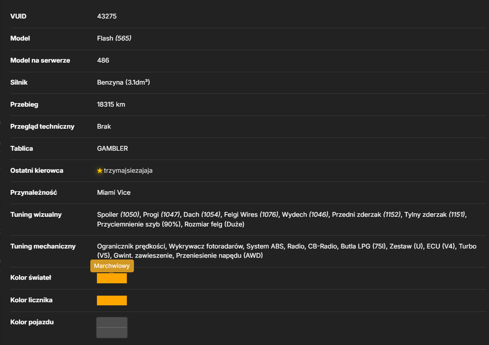Screen dimensions: 489x345
Task: Click the Wydech (1046) entry
Action: coord(305,214)
